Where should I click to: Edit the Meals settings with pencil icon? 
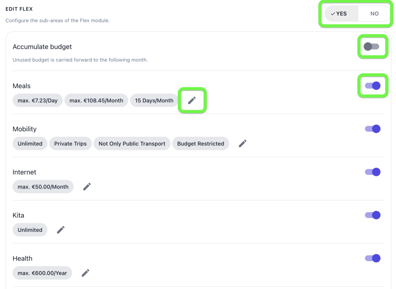192,100
